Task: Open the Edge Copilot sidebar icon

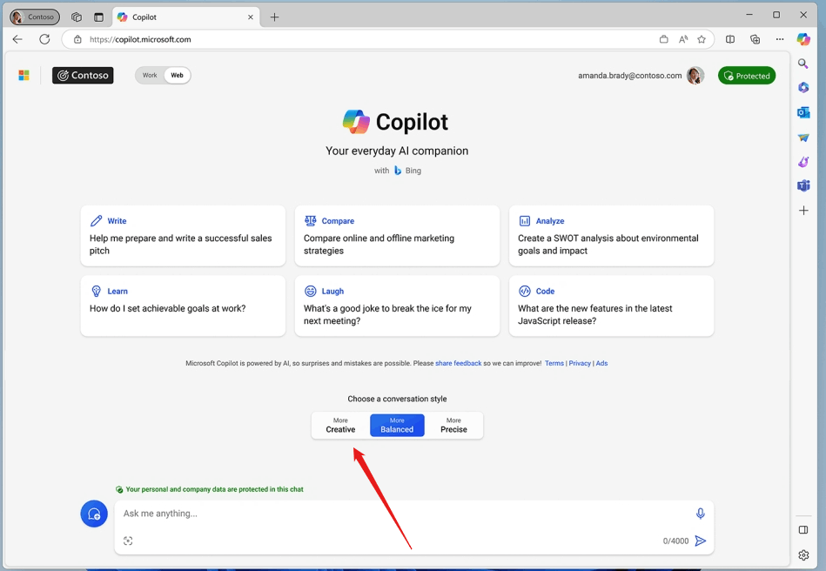Action: click(802, 39)
